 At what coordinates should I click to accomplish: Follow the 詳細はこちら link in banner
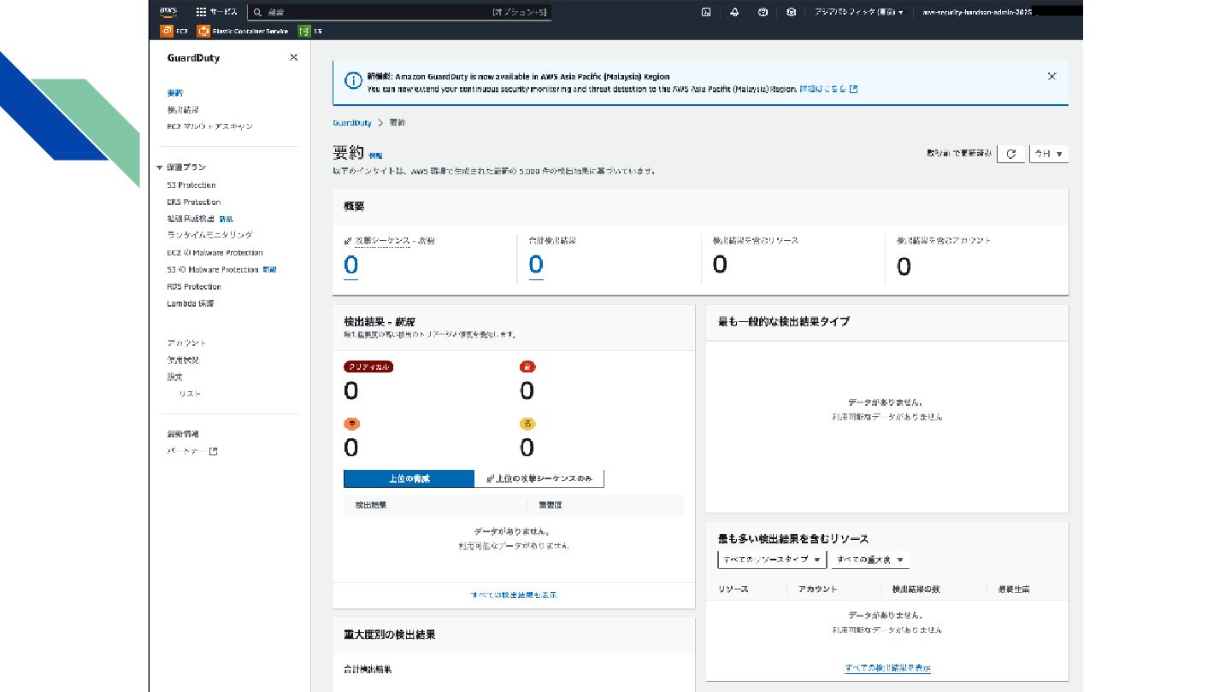tap(828, 89)
